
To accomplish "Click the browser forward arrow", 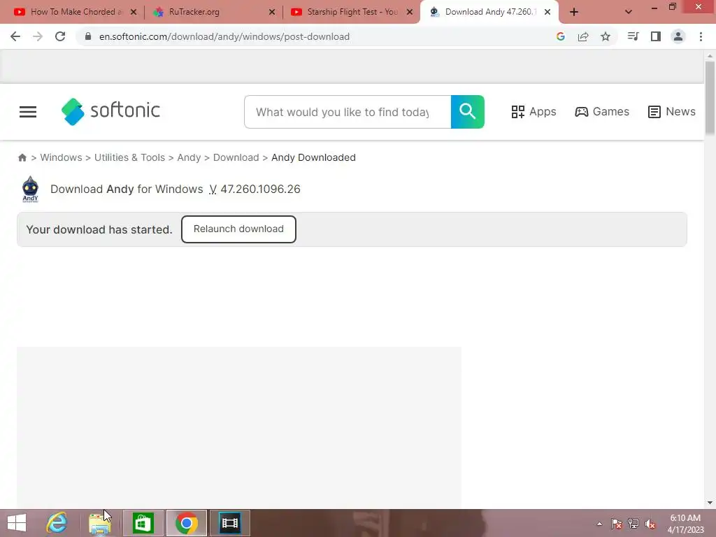I will tap(38, 36).
